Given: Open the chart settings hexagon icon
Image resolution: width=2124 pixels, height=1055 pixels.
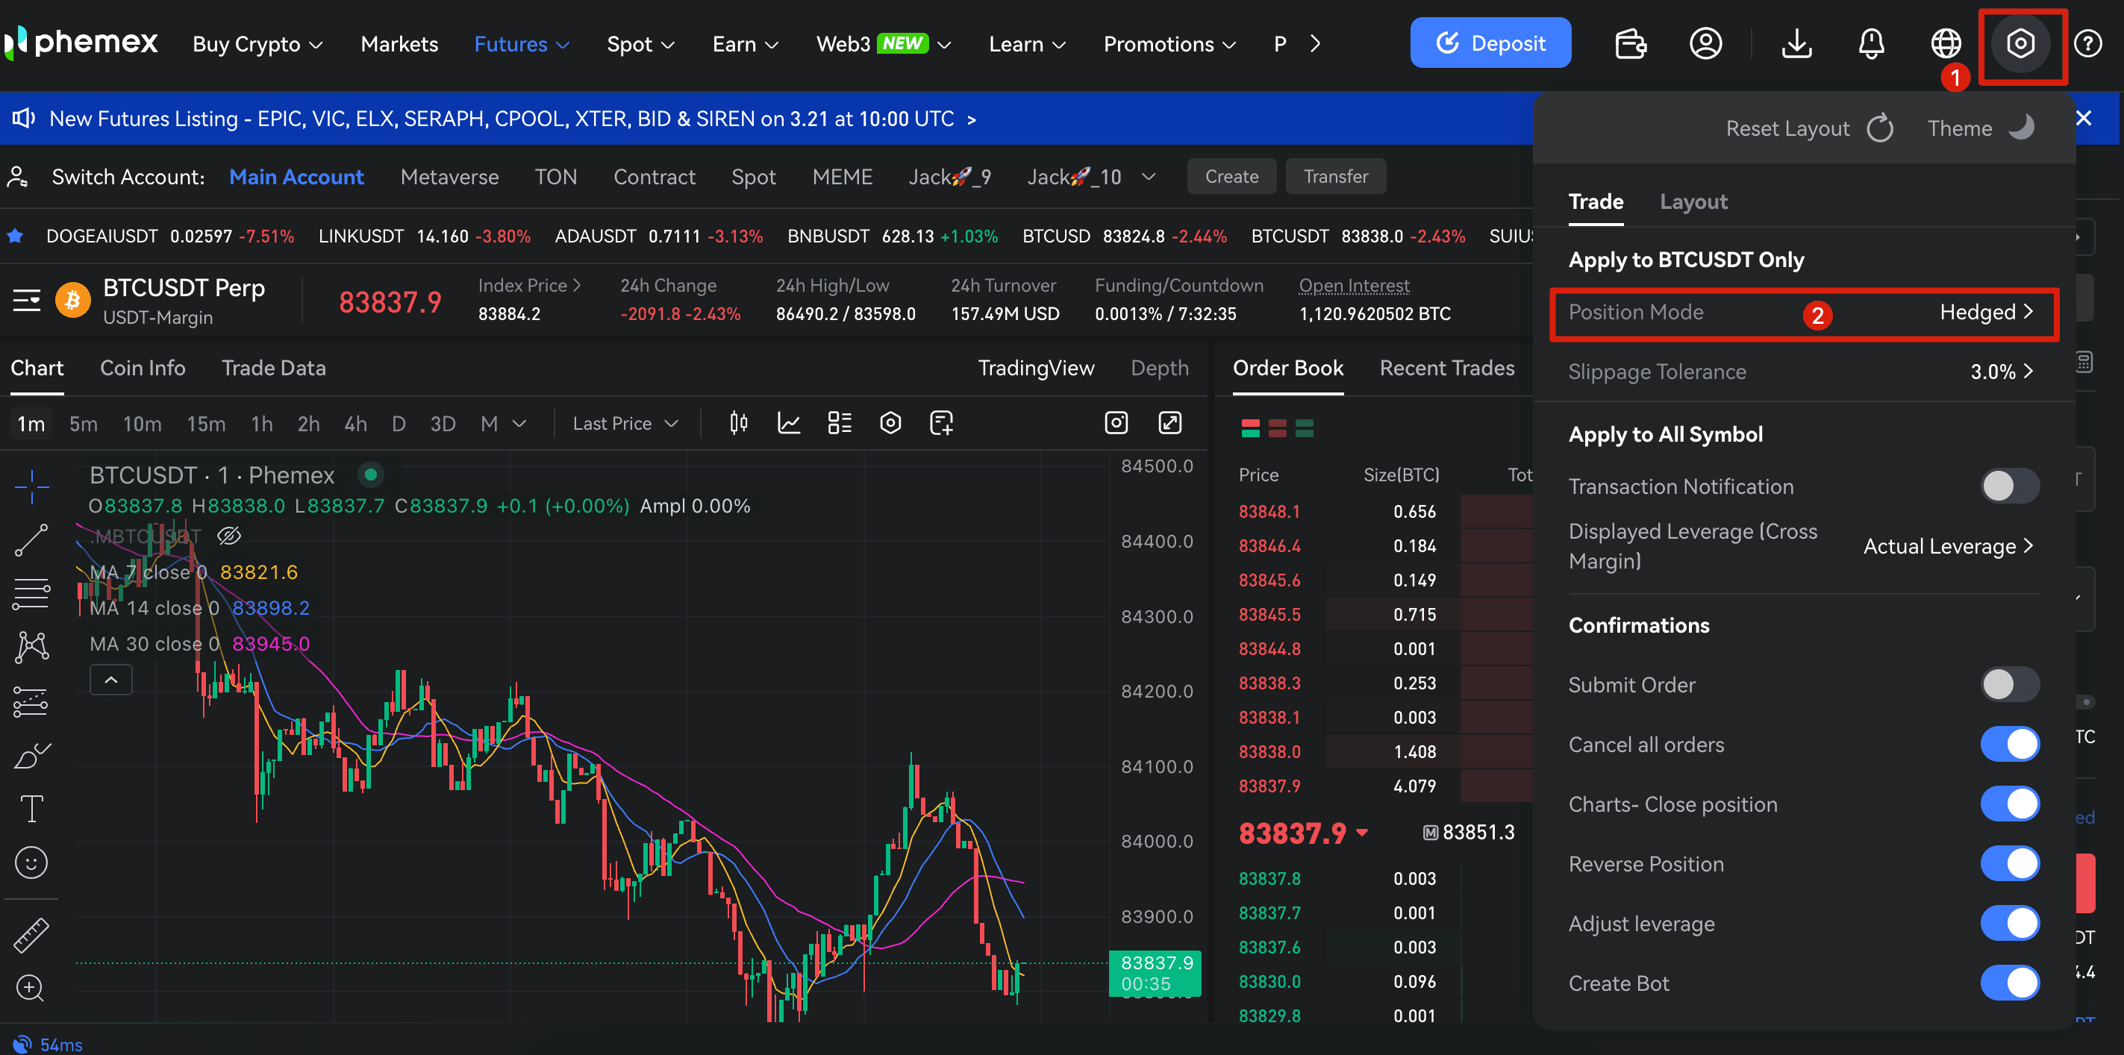Looking at the screenshot, I should (x=890, y=423).
